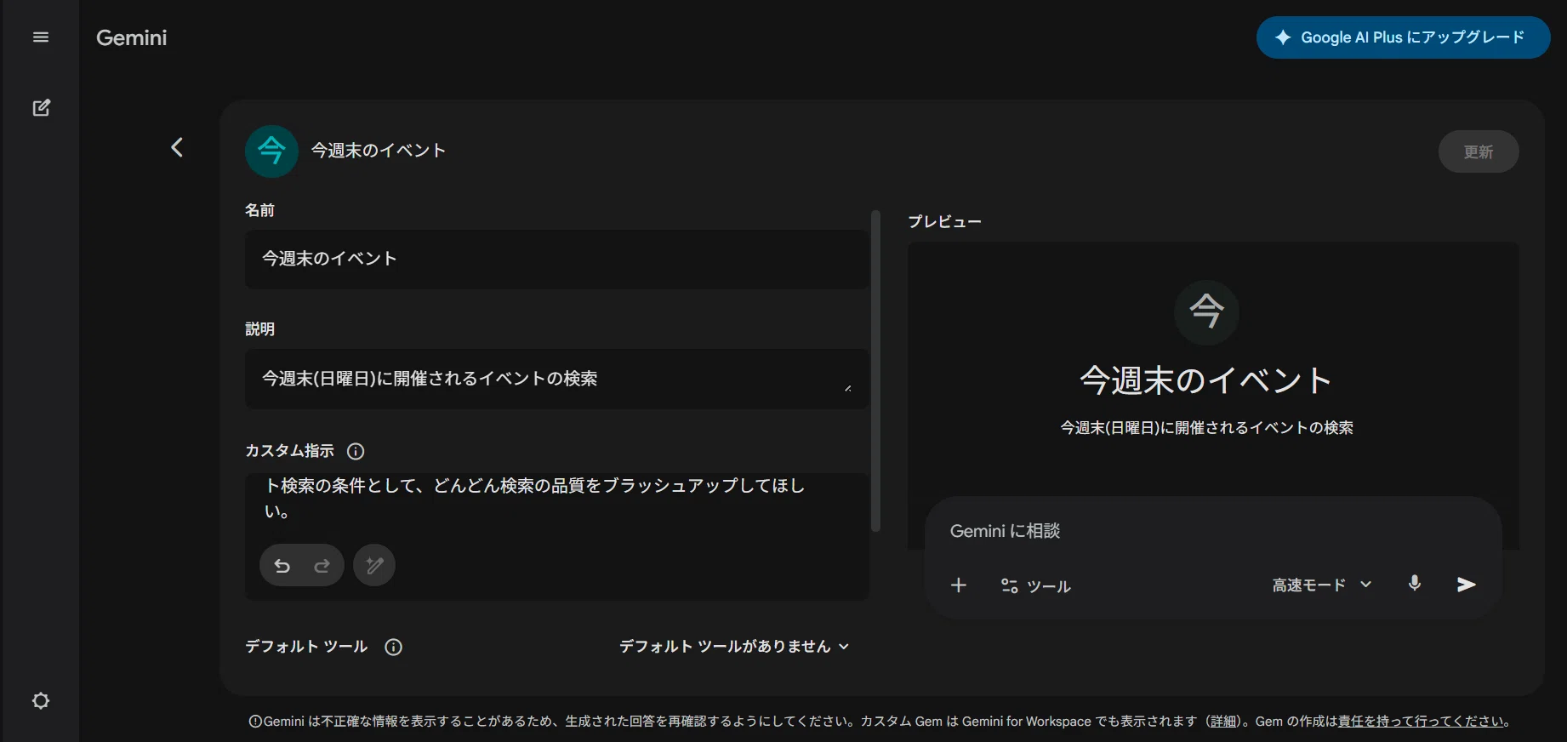The width and height of the screenshot is (1567, 742).
Task: Click the デフォルト ツール label
Action: click(x=306, y=647)
